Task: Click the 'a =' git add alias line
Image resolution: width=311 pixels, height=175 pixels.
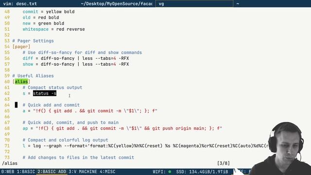Action: [90, 111]
